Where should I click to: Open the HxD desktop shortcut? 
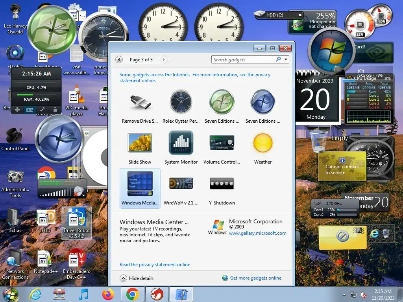point(46,220)
